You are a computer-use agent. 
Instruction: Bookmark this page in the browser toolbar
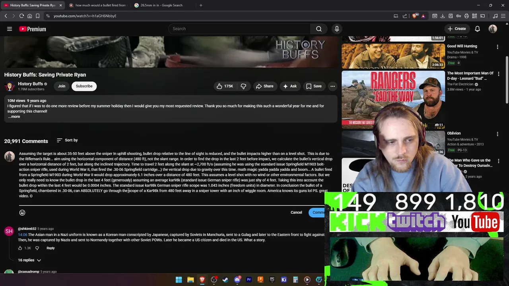click(x=37, y=16)
